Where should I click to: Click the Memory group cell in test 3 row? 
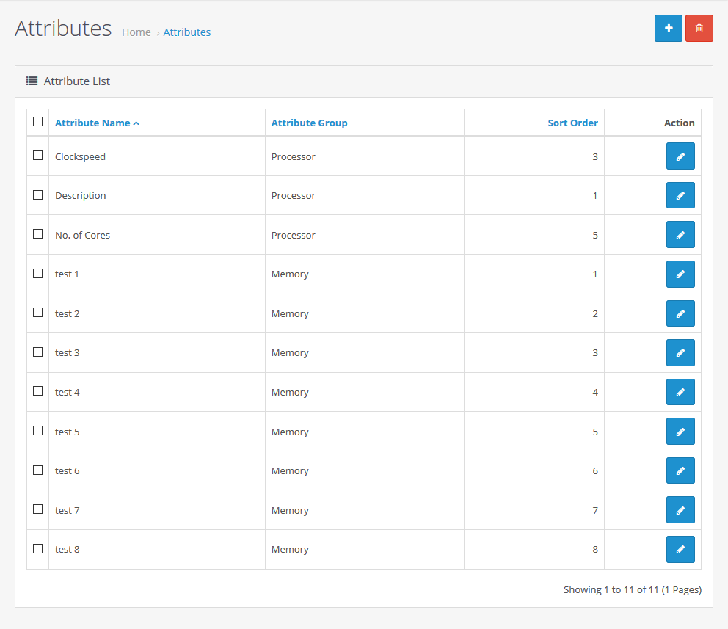365,353
